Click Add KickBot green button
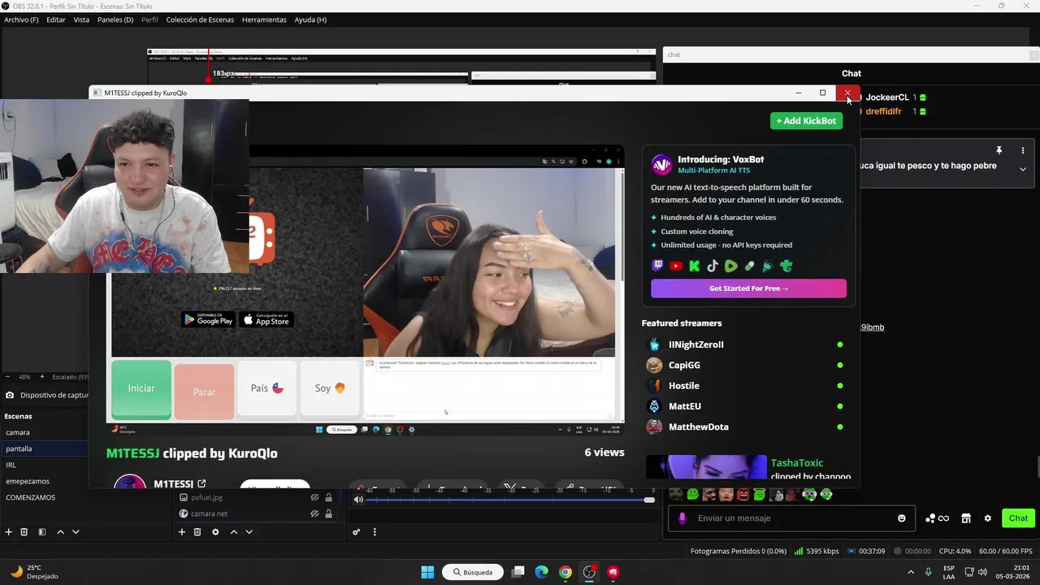The height and width of the screenshot is (585, 1040). (806, 120)
